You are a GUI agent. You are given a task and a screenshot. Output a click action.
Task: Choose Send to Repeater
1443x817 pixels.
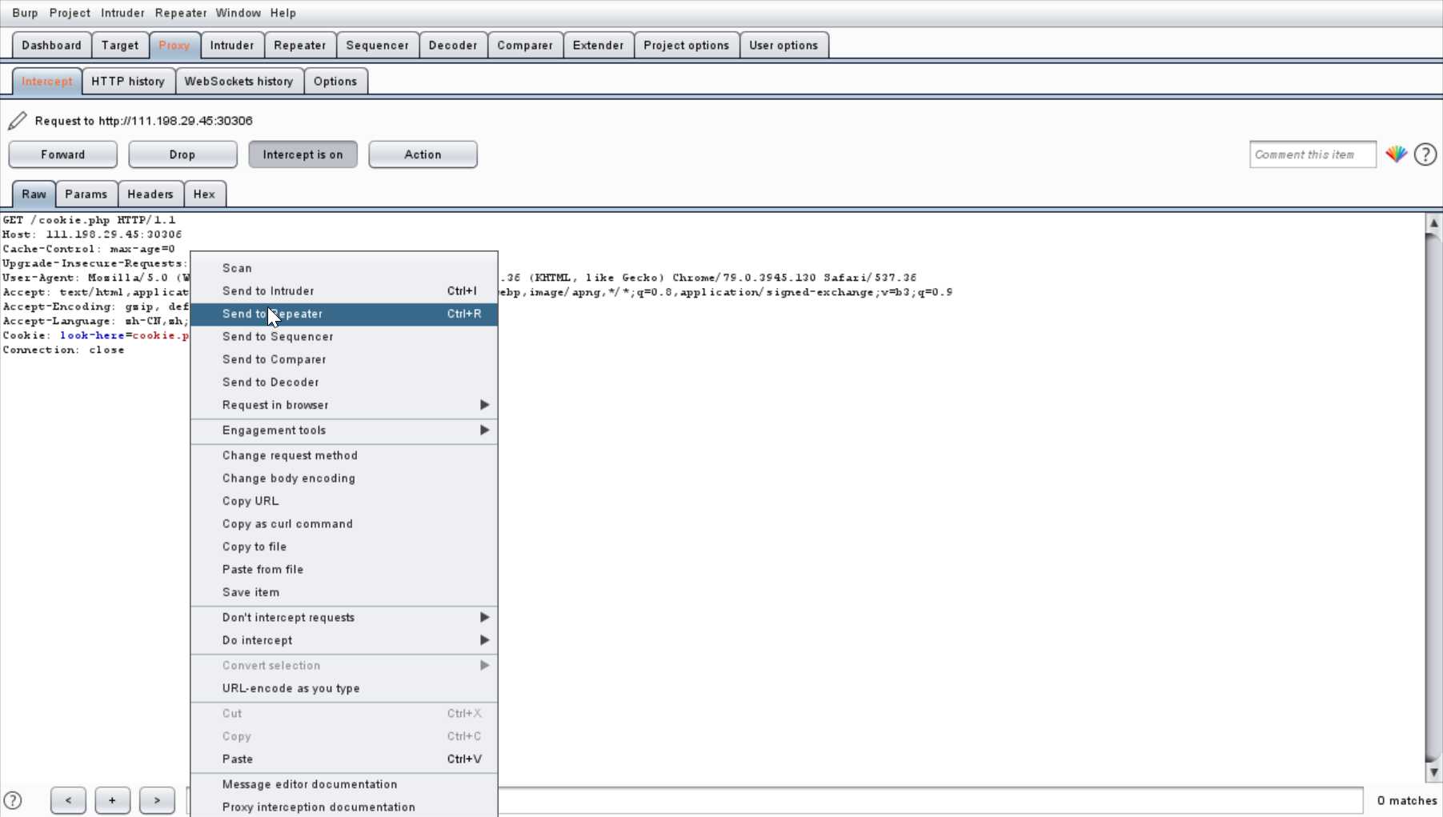[x=344, y=314]
